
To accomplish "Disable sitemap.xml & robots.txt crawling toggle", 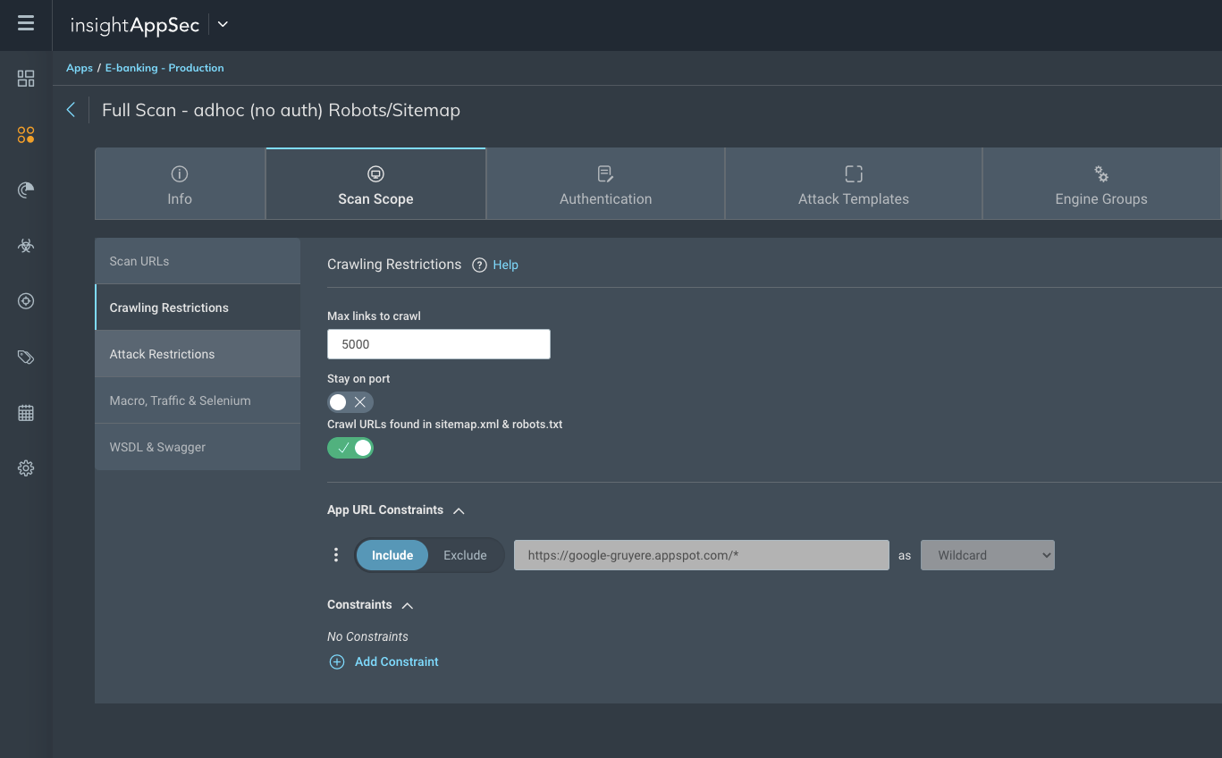I will tap(350, 448).
